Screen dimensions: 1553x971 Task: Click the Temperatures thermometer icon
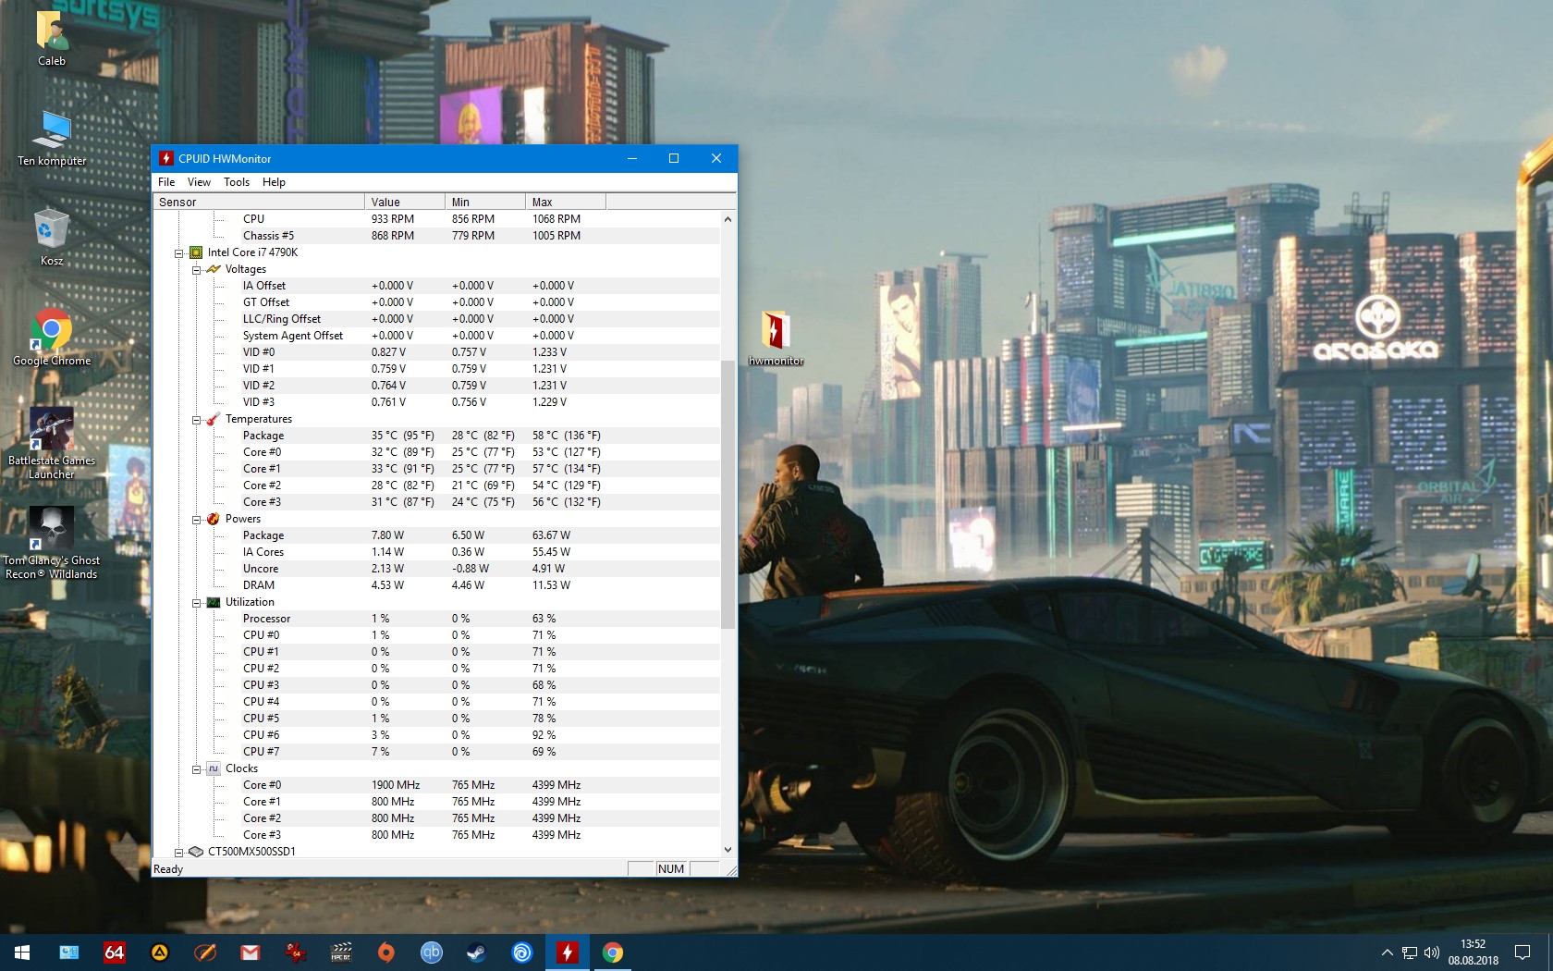click(x=214, y=419)
